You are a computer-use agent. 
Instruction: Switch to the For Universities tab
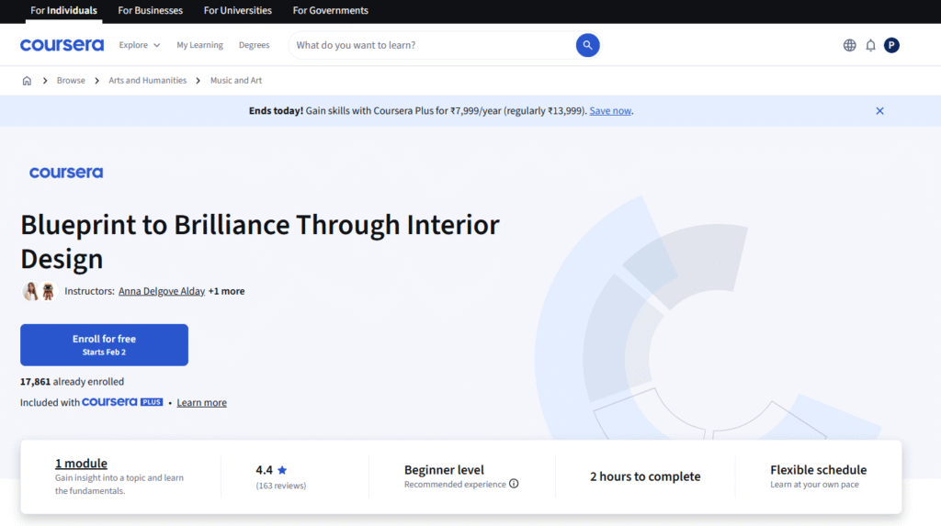[x=237, y=11]
